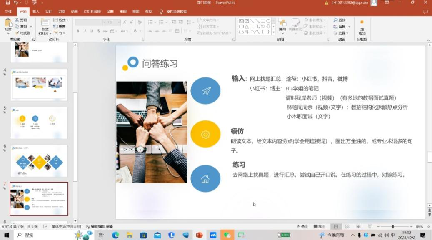The height and width of the screenshot is (240, 432).
Task: Switch to the Insert (插入) ribbon tab
Action: coord(36,12)
